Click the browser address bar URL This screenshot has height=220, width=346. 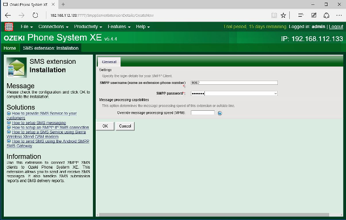(x=102, y=16)
